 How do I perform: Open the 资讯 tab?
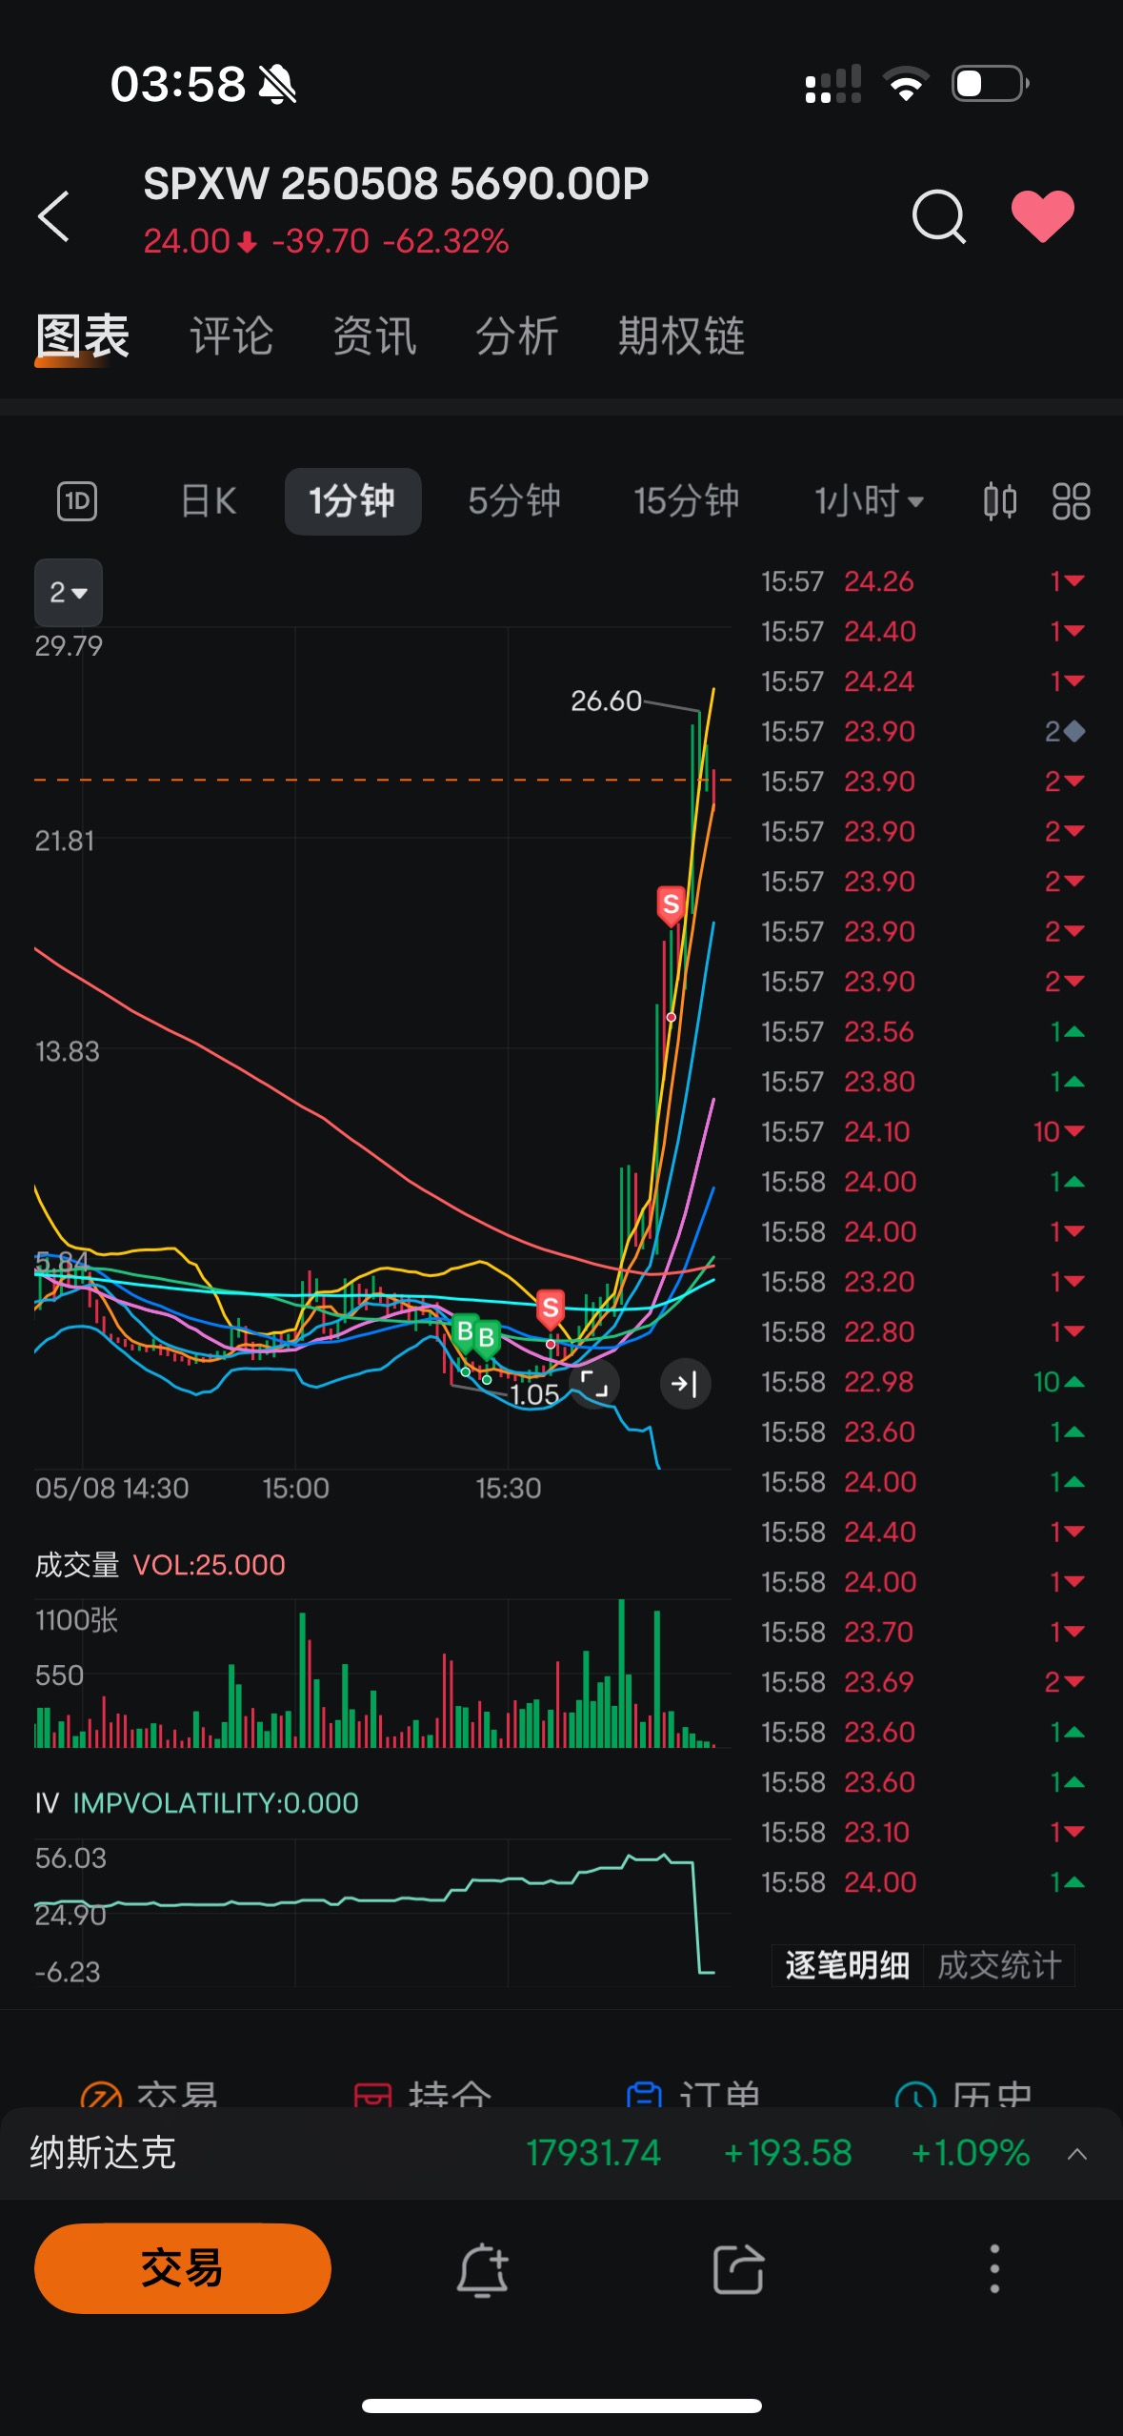[x=374, y=336]
